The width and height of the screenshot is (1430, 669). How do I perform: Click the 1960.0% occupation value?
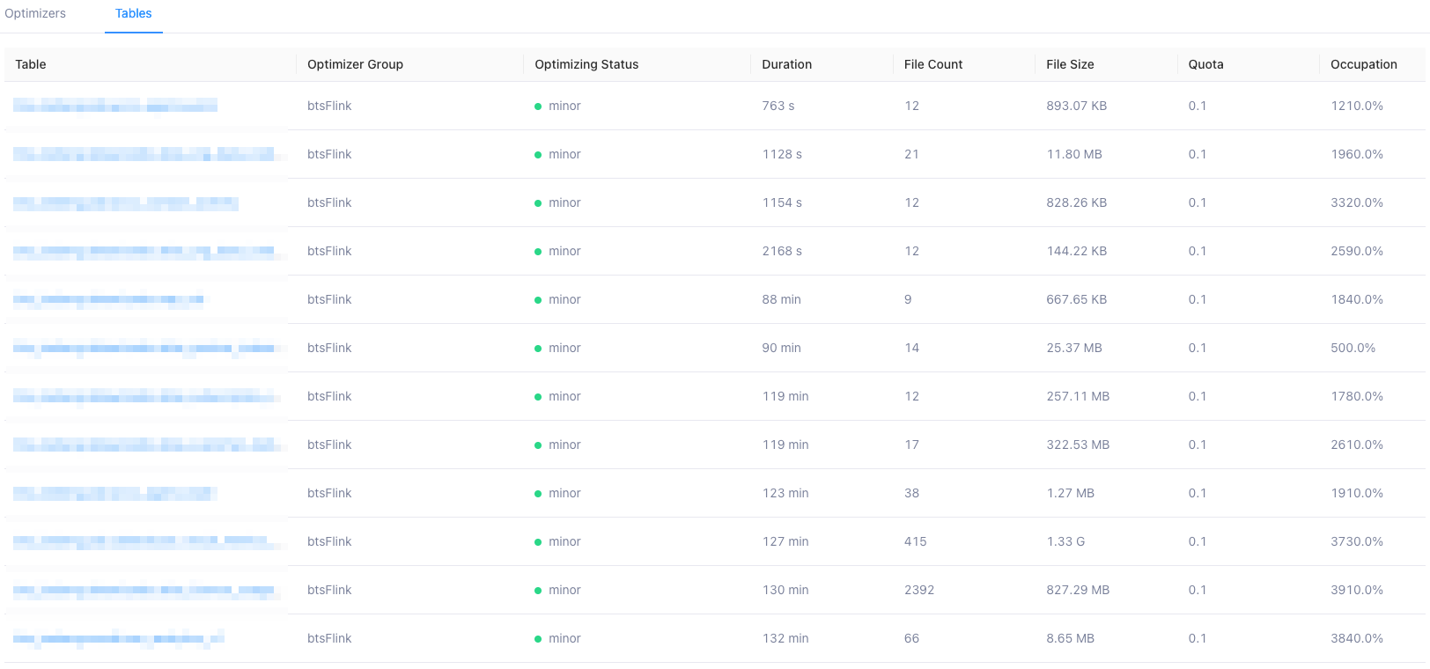pyautogui.click(x=1357, y=154)
